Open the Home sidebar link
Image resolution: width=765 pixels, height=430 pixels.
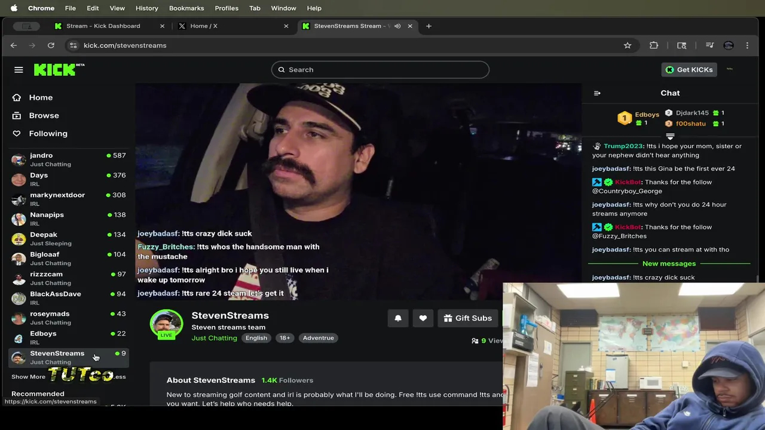coord(41,97)
